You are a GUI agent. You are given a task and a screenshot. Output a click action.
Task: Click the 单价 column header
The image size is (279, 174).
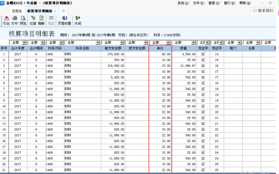pyautogui.click(x=160, y=48)
